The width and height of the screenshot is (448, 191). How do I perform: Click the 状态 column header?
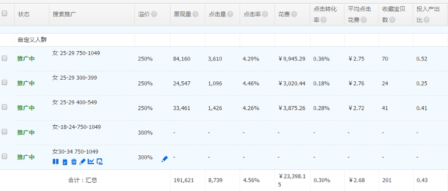point(24,14)
